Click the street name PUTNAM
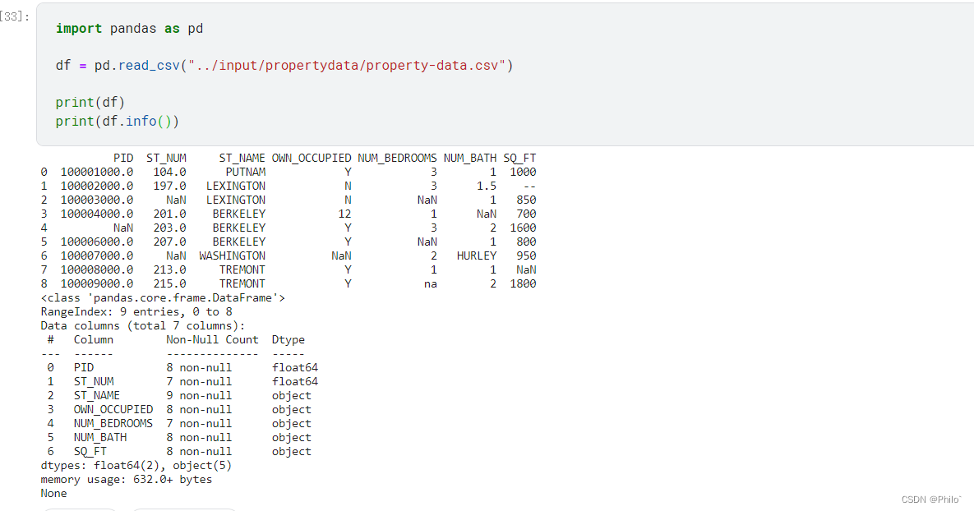 pyautogui.click(x=246, y=172)
